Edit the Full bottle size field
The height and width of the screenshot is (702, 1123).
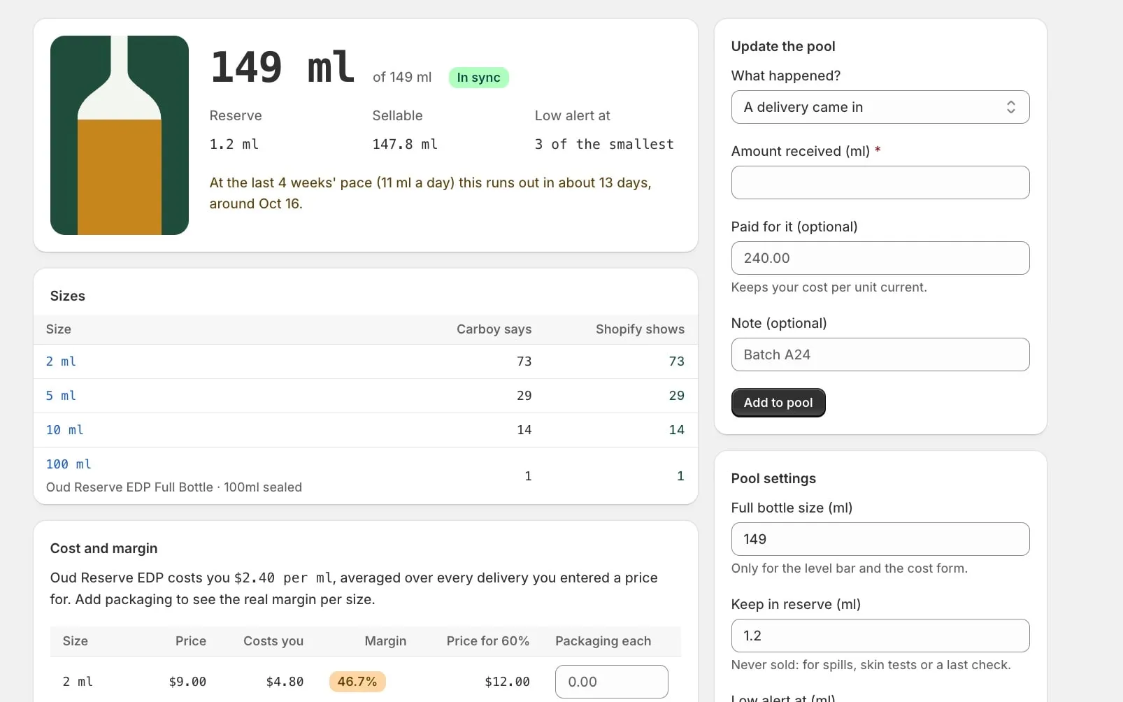880,539
